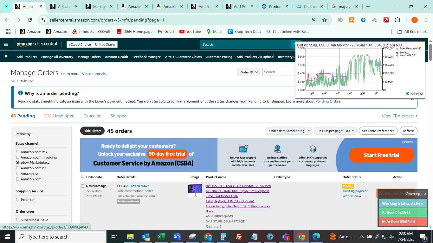Open the hamburger menu in Seller Central
The width and height of the screenshot is (433, 243).
point(6,44)
